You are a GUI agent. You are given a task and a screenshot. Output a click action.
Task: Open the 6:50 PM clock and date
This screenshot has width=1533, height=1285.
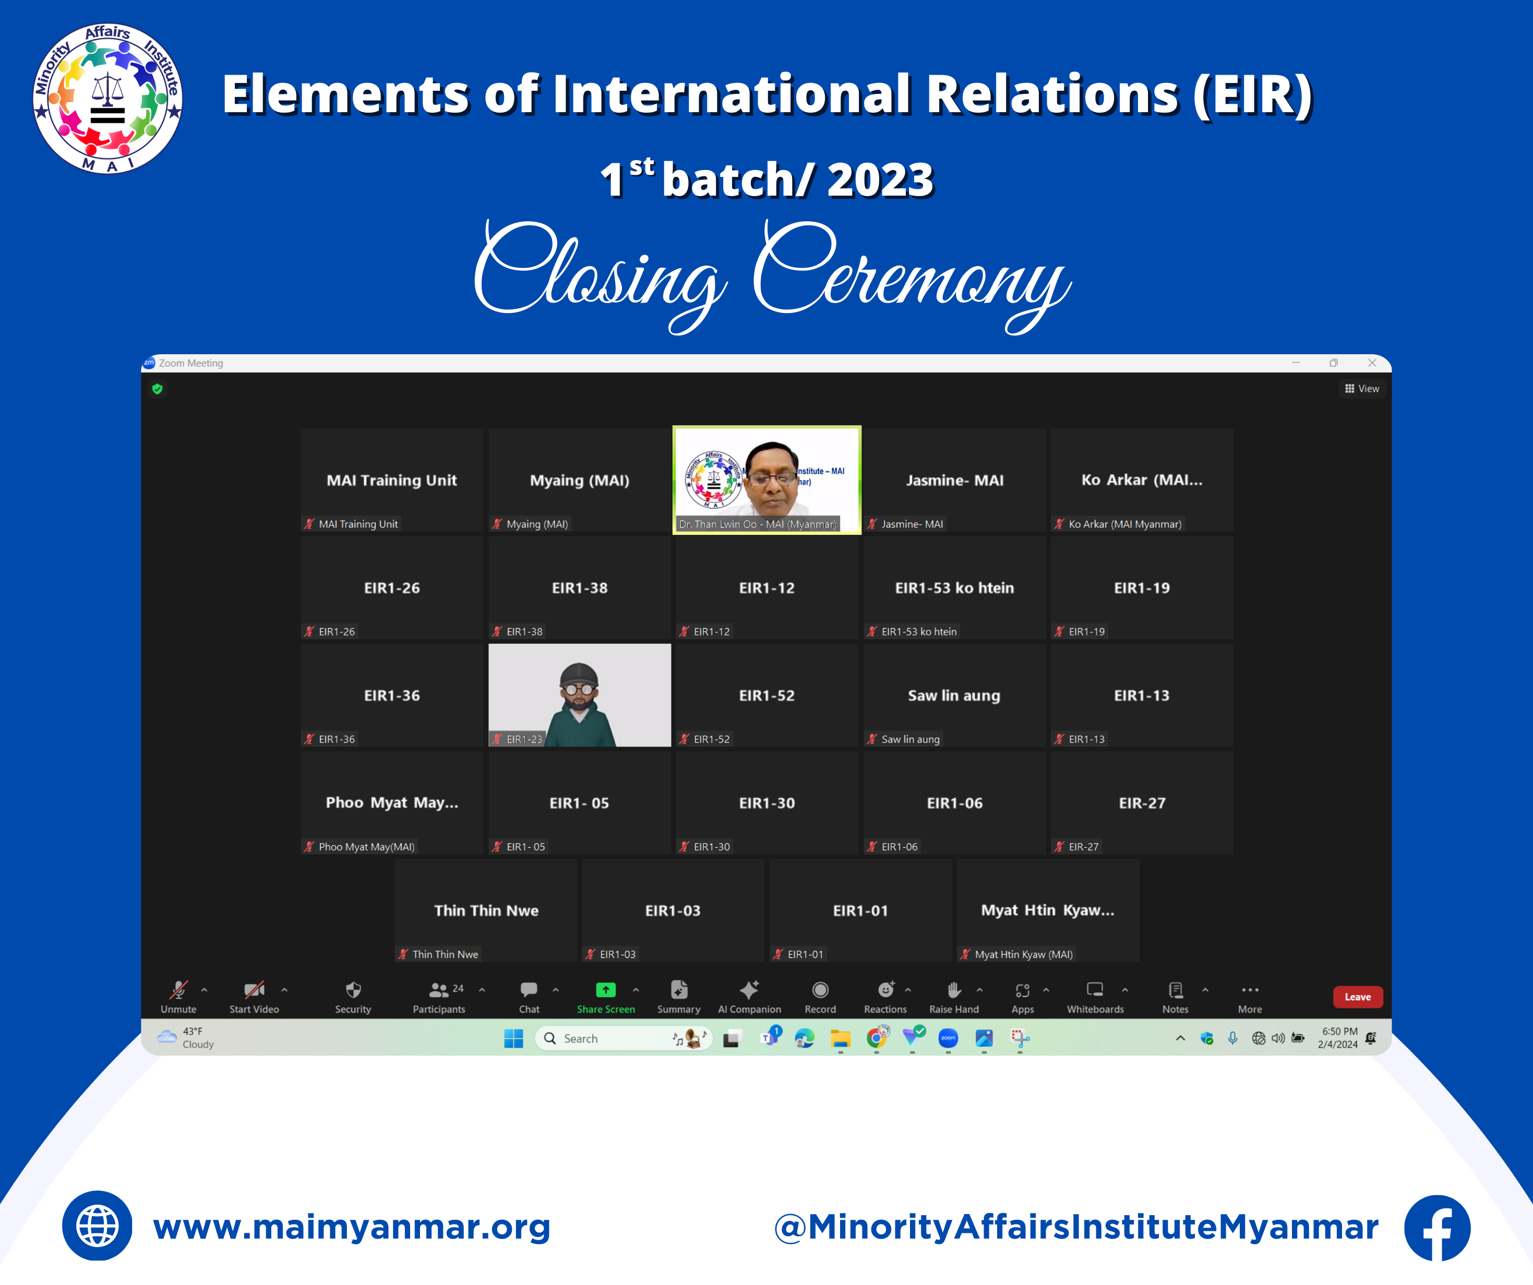coord(1338,1038)
